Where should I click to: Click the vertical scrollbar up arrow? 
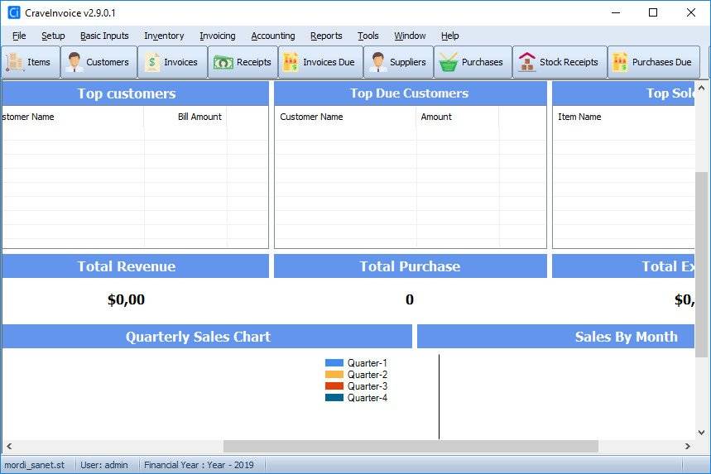coord(701,88)
